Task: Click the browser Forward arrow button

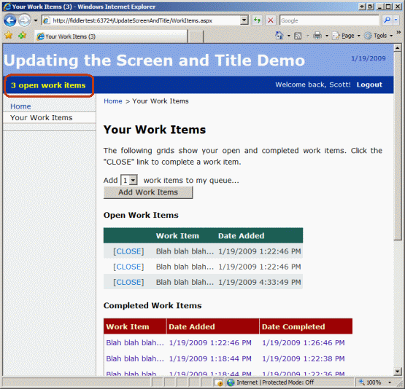Action: pyautogui.click(x=25, y=20)
